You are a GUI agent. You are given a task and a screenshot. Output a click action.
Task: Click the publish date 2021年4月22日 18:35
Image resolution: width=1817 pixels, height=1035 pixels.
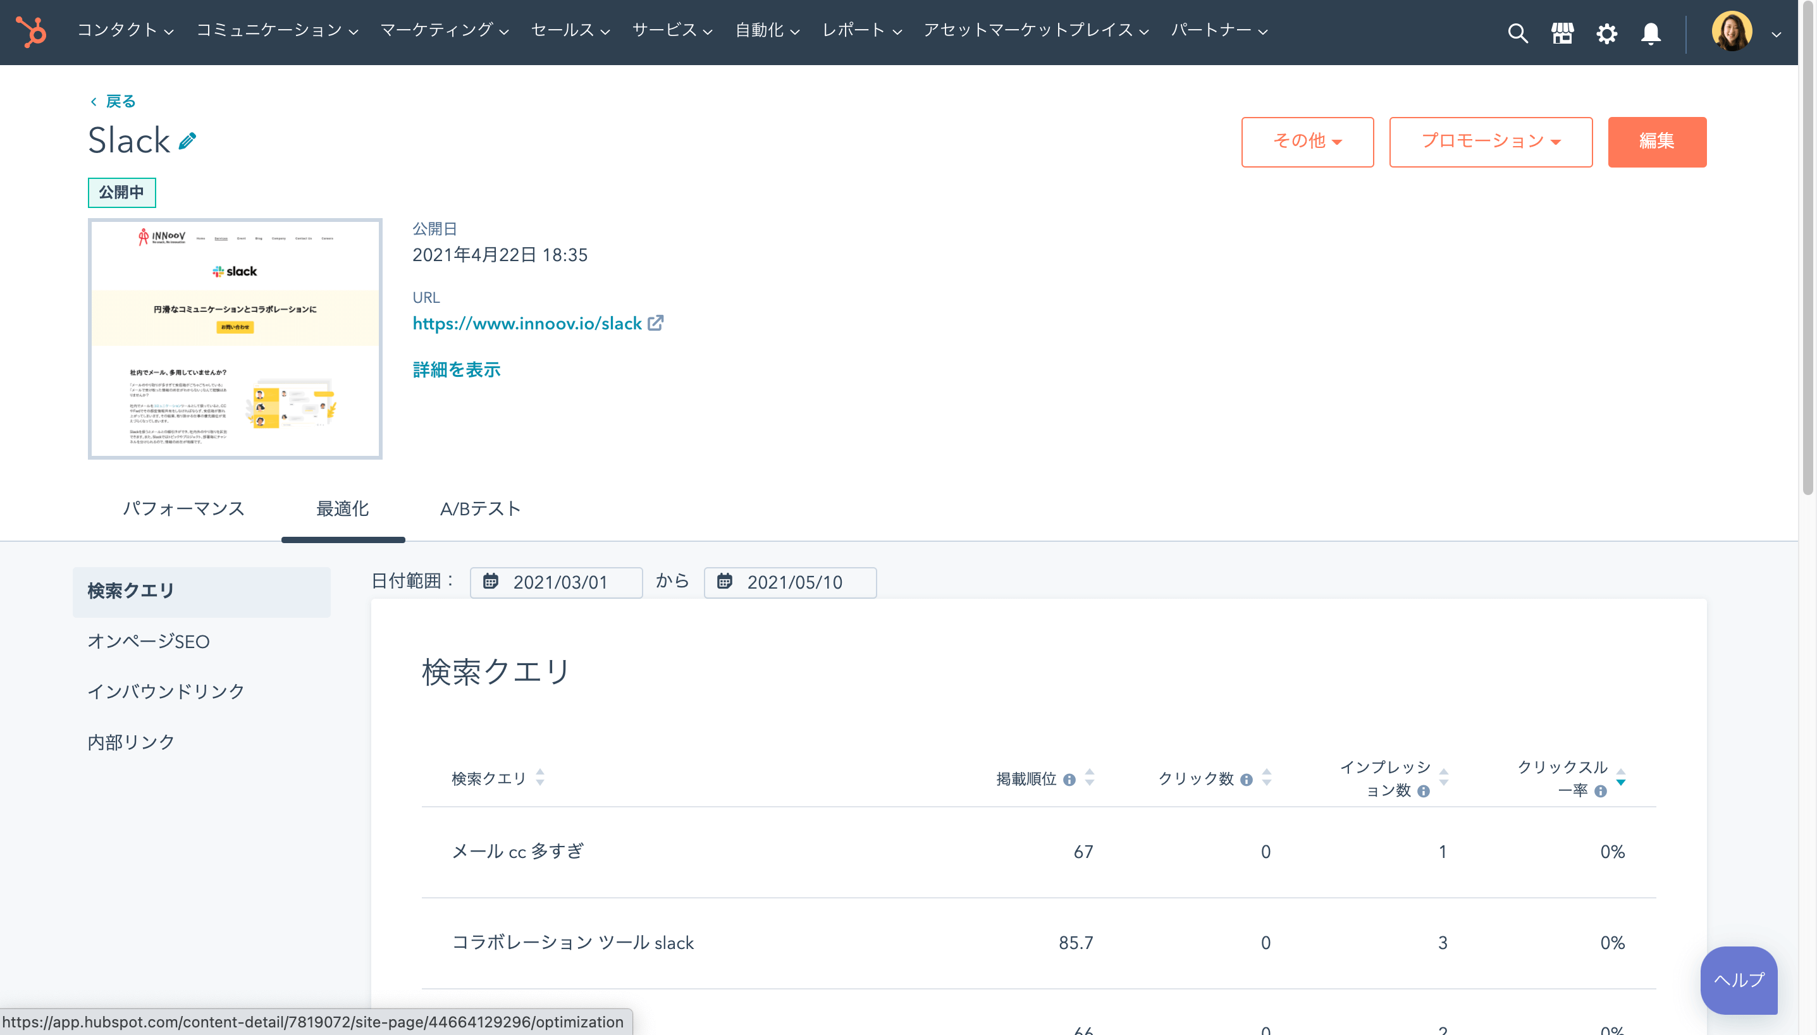(500, 255)
